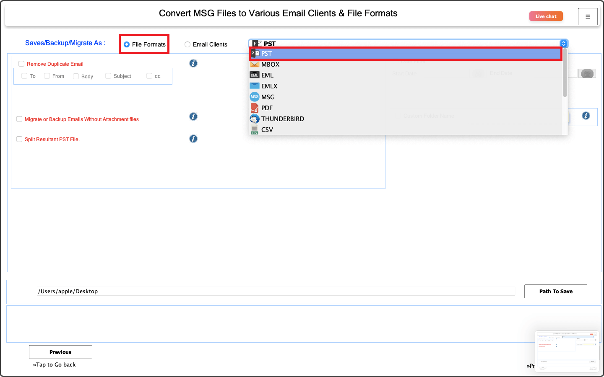Click the PDF file icon in list
This screenshot has width=604, height=377.
click(255, 108)
